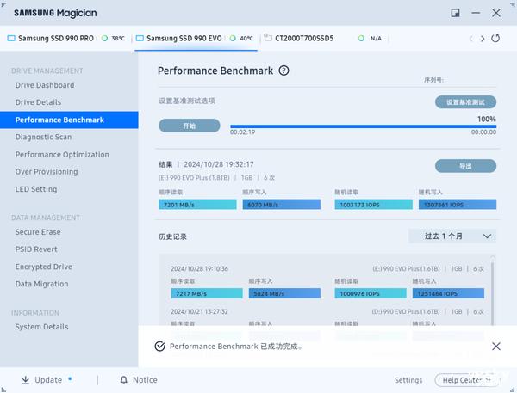Click the 00:00:00 remaining time

483,132
